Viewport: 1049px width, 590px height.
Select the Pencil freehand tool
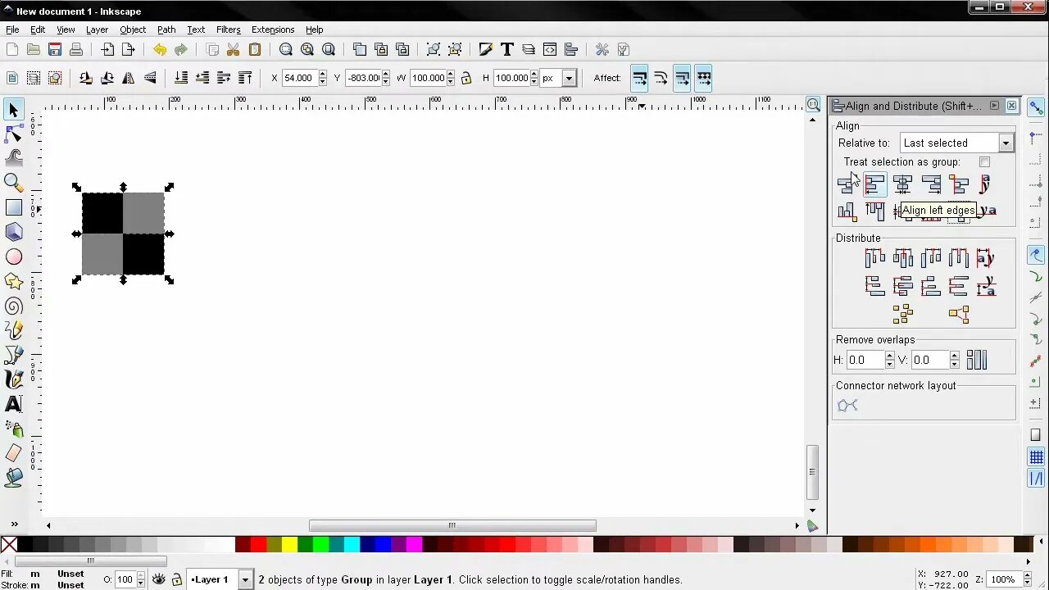click(x=13, y=330)
